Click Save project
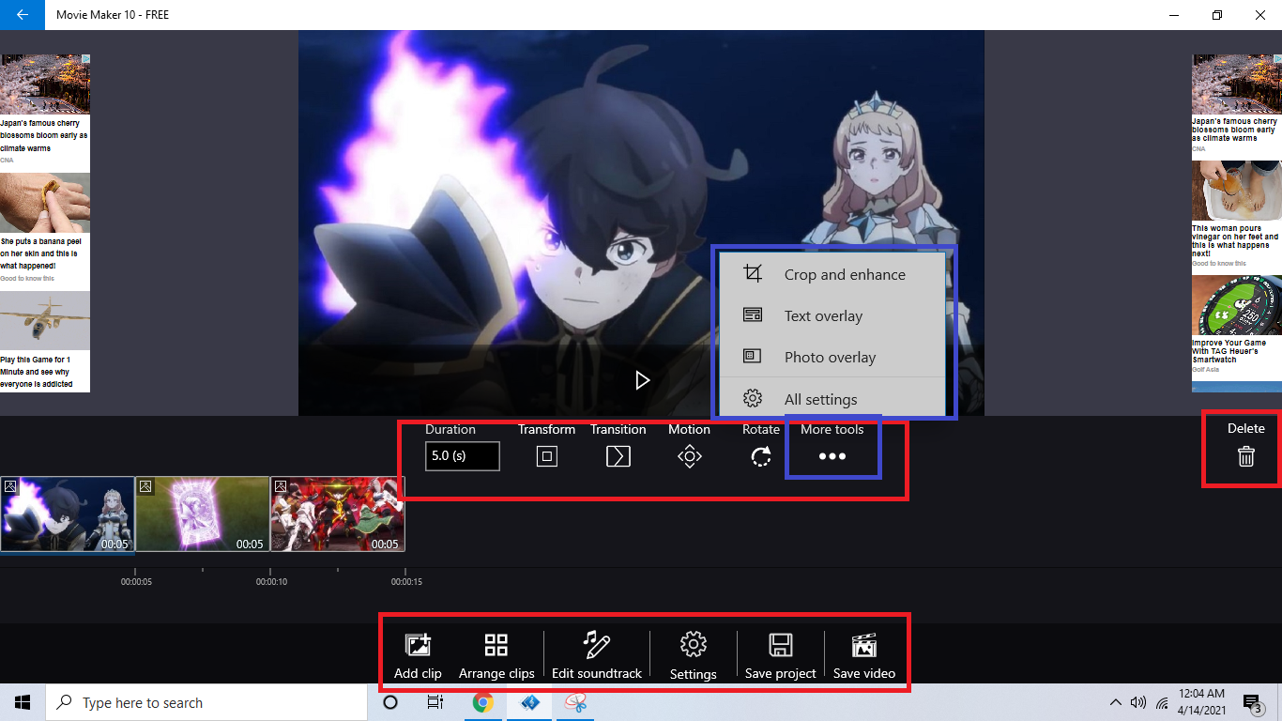This screenshot has width=1282, height=721. pyautogui.click(x=781, y=656)
